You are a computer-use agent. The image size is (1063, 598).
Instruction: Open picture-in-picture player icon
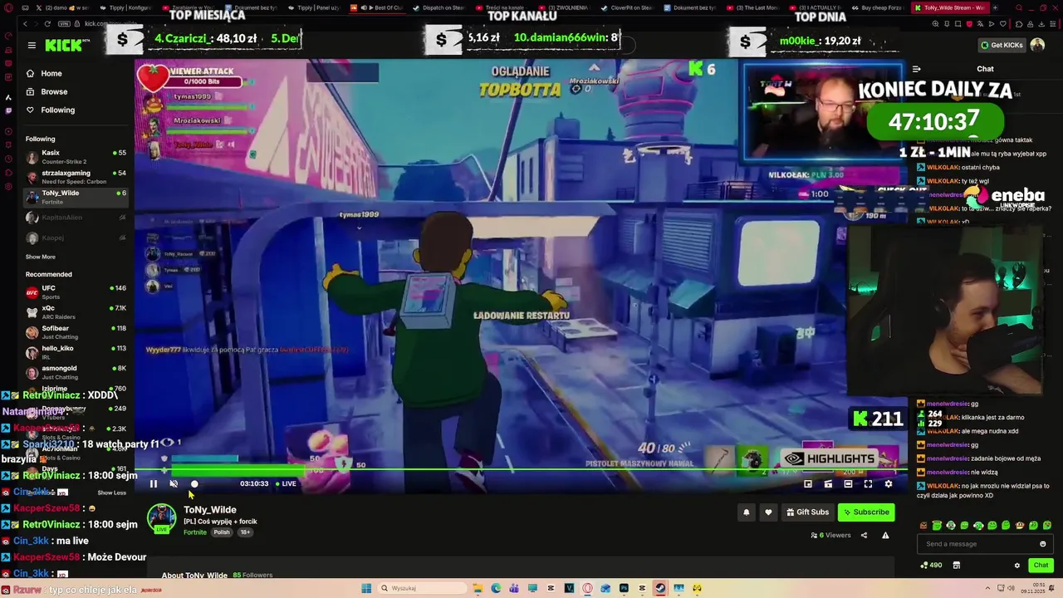(808, 483)
